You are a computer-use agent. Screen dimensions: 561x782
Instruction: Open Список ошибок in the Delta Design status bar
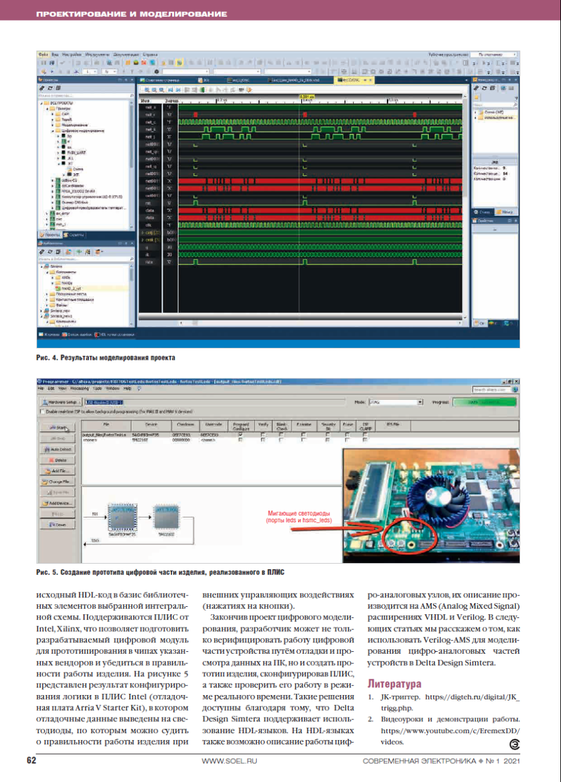pos(76,335)
